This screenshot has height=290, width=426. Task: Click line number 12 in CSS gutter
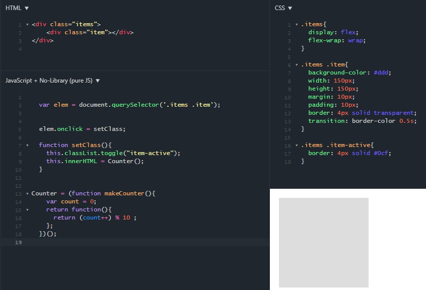(288, 113)
